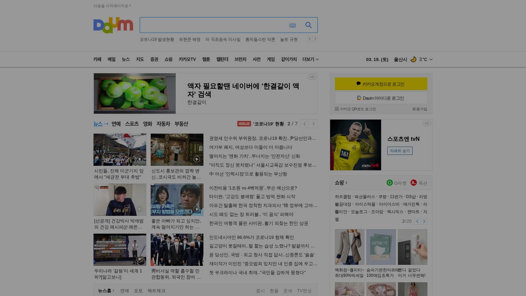Screen dimensions: 526x296
Task: Click the magnifier search button
Action: (309, 25)
